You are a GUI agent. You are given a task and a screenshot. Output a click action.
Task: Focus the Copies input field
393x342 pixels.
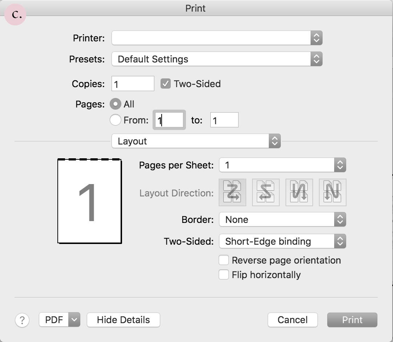(x=133, y=84)
